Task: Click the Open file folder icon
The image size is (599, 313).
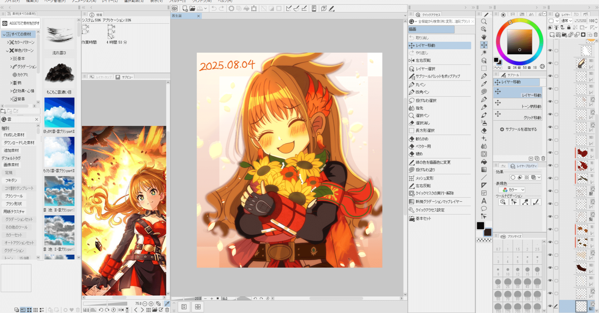Action: (x=192, y=8)
